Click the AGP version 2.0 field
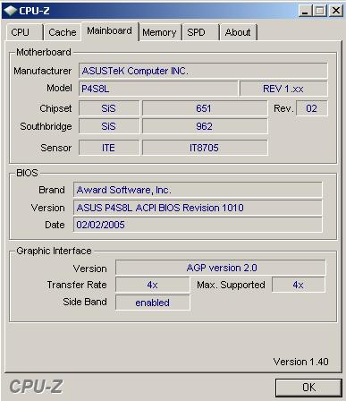346x401 pixels. tap(221, 268)
